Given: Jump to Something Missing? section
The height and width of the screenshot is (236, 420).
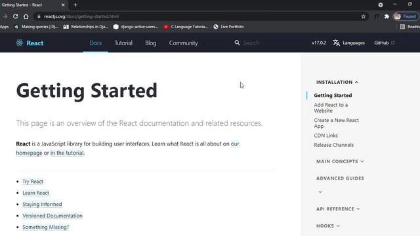Looking at the screenshot, I should 45,227.
